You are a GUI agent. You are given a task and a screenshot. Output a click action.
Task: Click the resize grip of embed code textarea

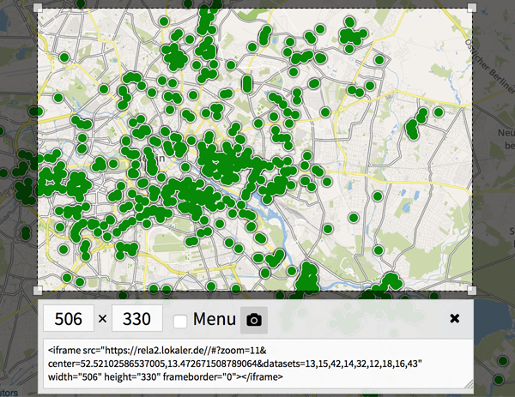469,384
